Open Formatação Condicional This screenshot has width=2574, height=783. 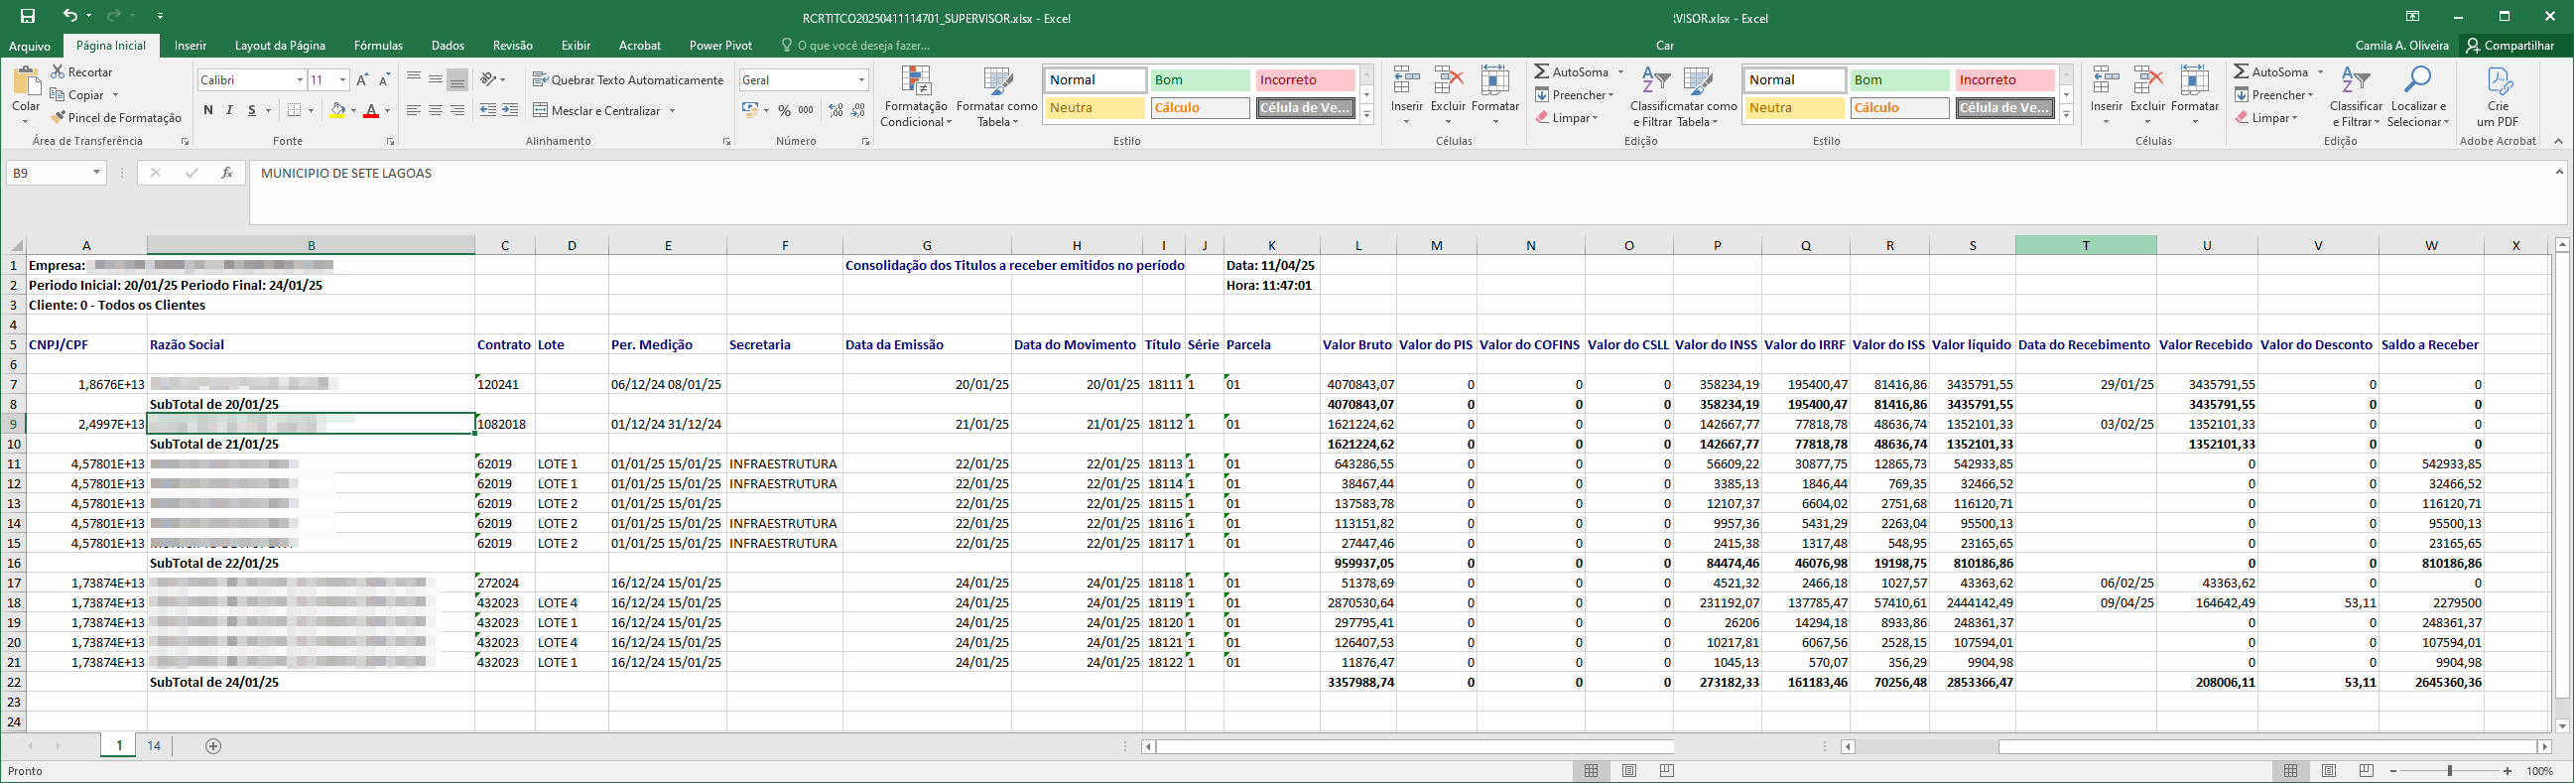pyautogui.click(x=916, y=97)
